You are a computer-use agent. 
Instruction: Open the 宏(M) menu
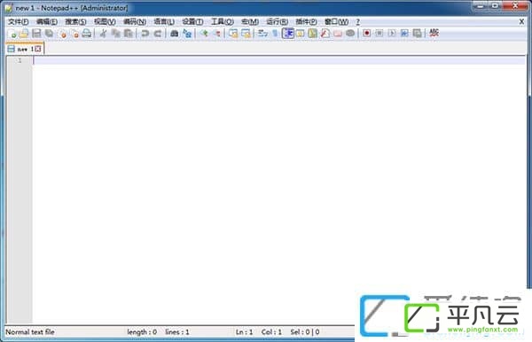250,21
